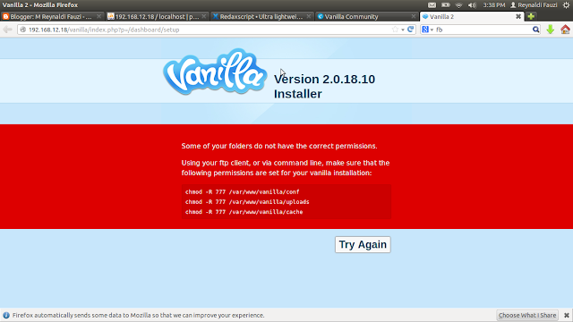The height and width of the screenshot is (322, 573).
Task: Switch to the Blogger: M Reynaldi Fauzi tab
Action: (x=51, y=16)
